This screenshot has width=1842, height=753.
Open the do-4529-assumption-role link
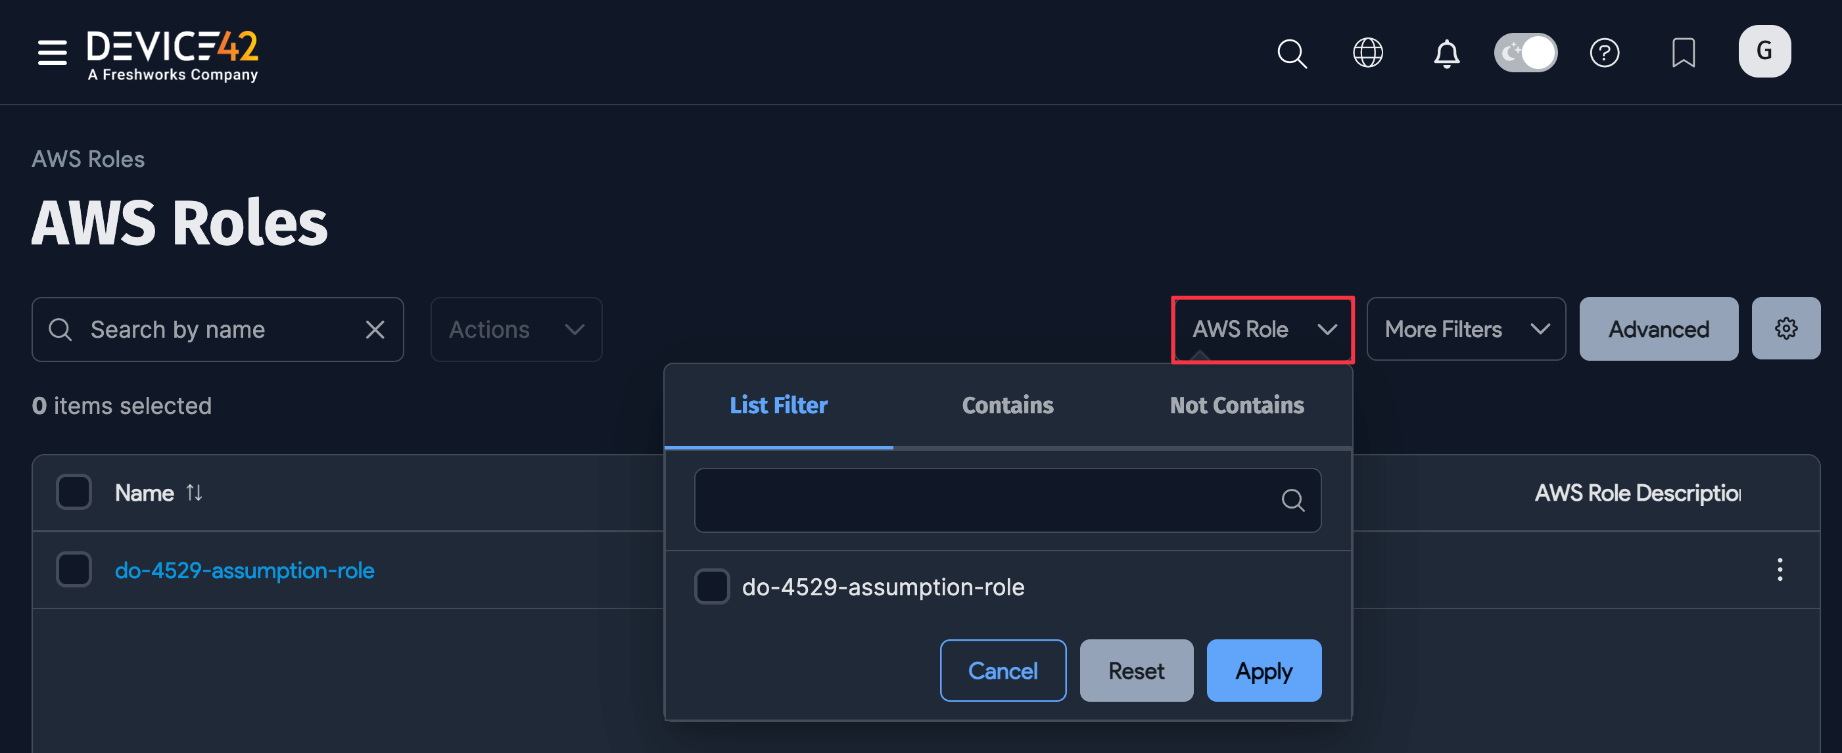tap(245, 570)
